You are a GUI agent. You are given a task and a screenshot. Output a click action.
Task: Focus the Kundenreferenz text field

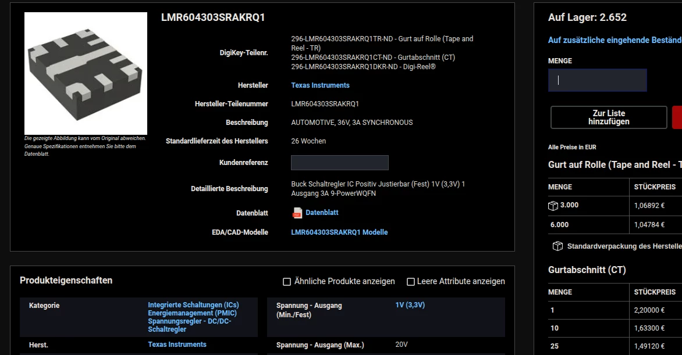[340, 163]
